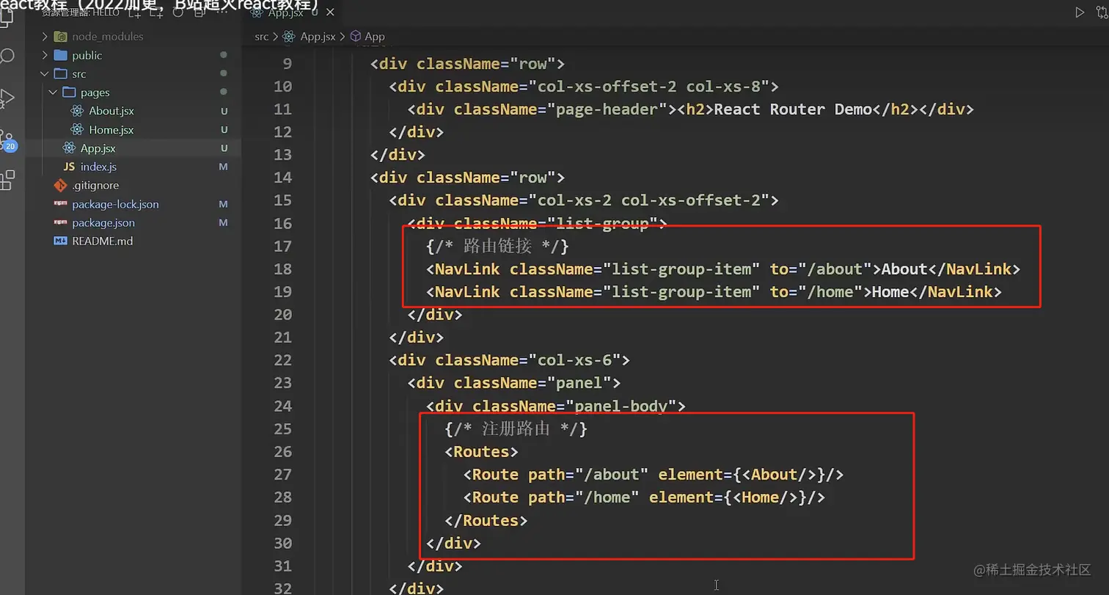Open the Explorer view in activity bar
1109x595 pixels.
6,16
